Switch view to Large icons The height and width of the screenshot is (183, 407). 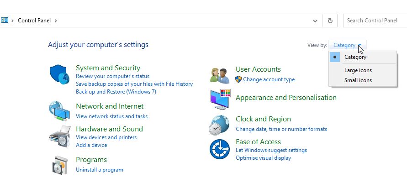(x=358, y=70)
